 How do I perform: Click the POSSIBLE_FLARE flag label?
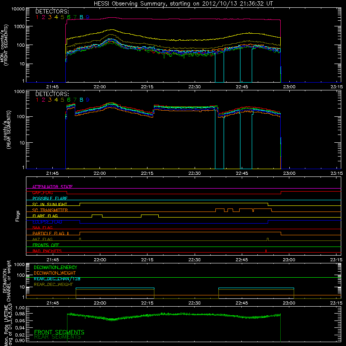(50, 199)
